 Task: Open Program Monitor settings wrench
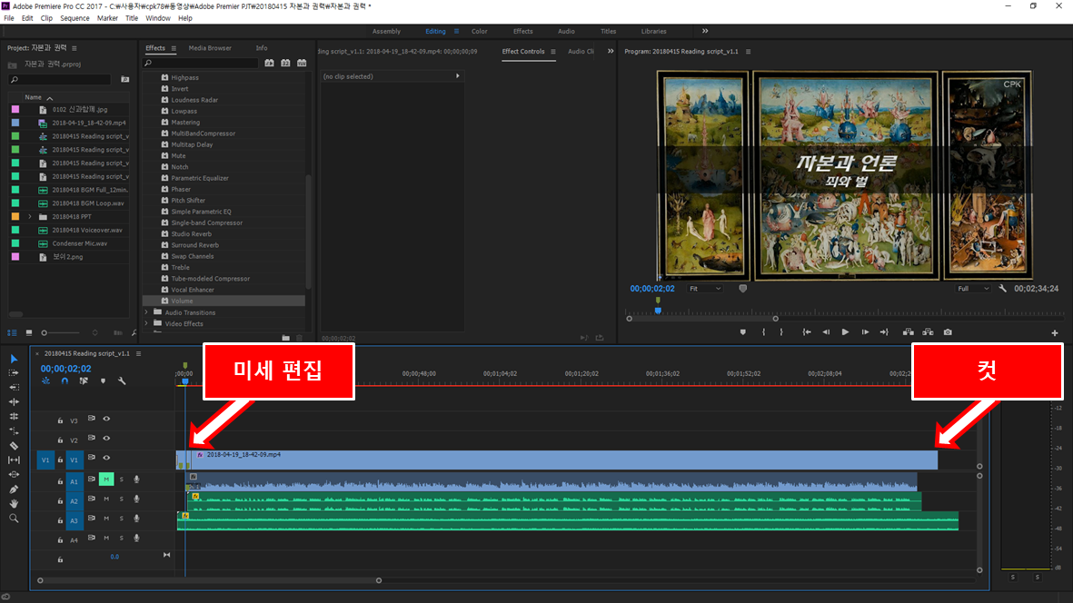[1002, 289]
